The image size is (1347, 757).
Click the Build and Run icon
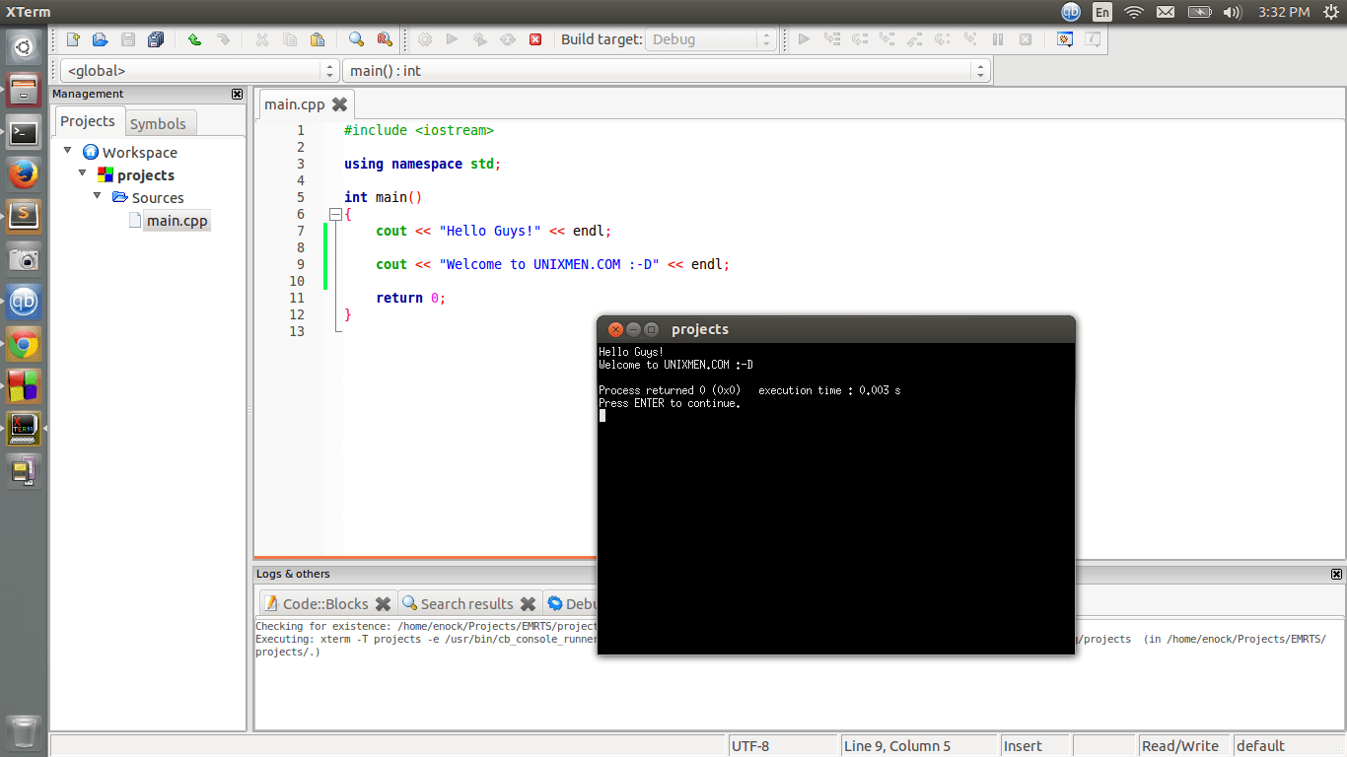tap(479, 39)
